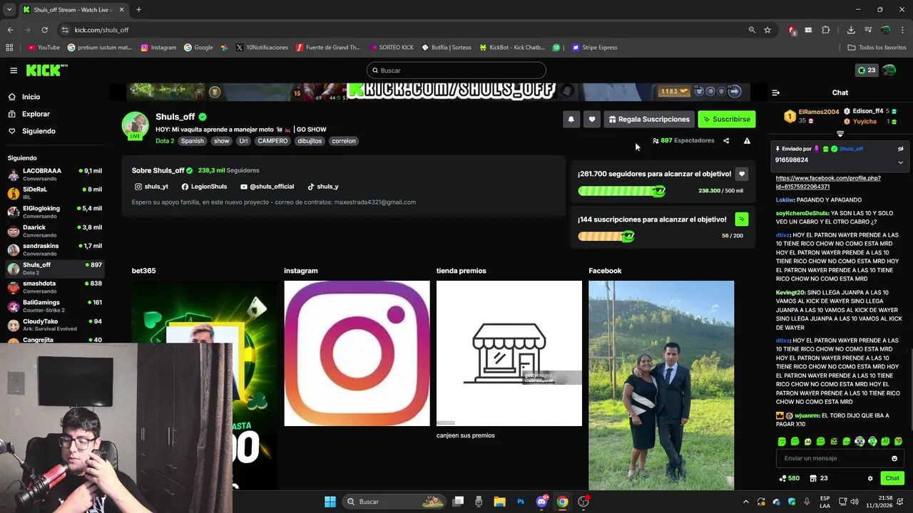Collapse the chat panel with arrow icon
The height and width of the screenshot is (513, 913).
click(776, 93)
